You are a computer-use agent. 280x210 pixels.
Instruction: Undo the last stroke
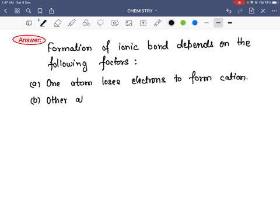pos(229,11)
